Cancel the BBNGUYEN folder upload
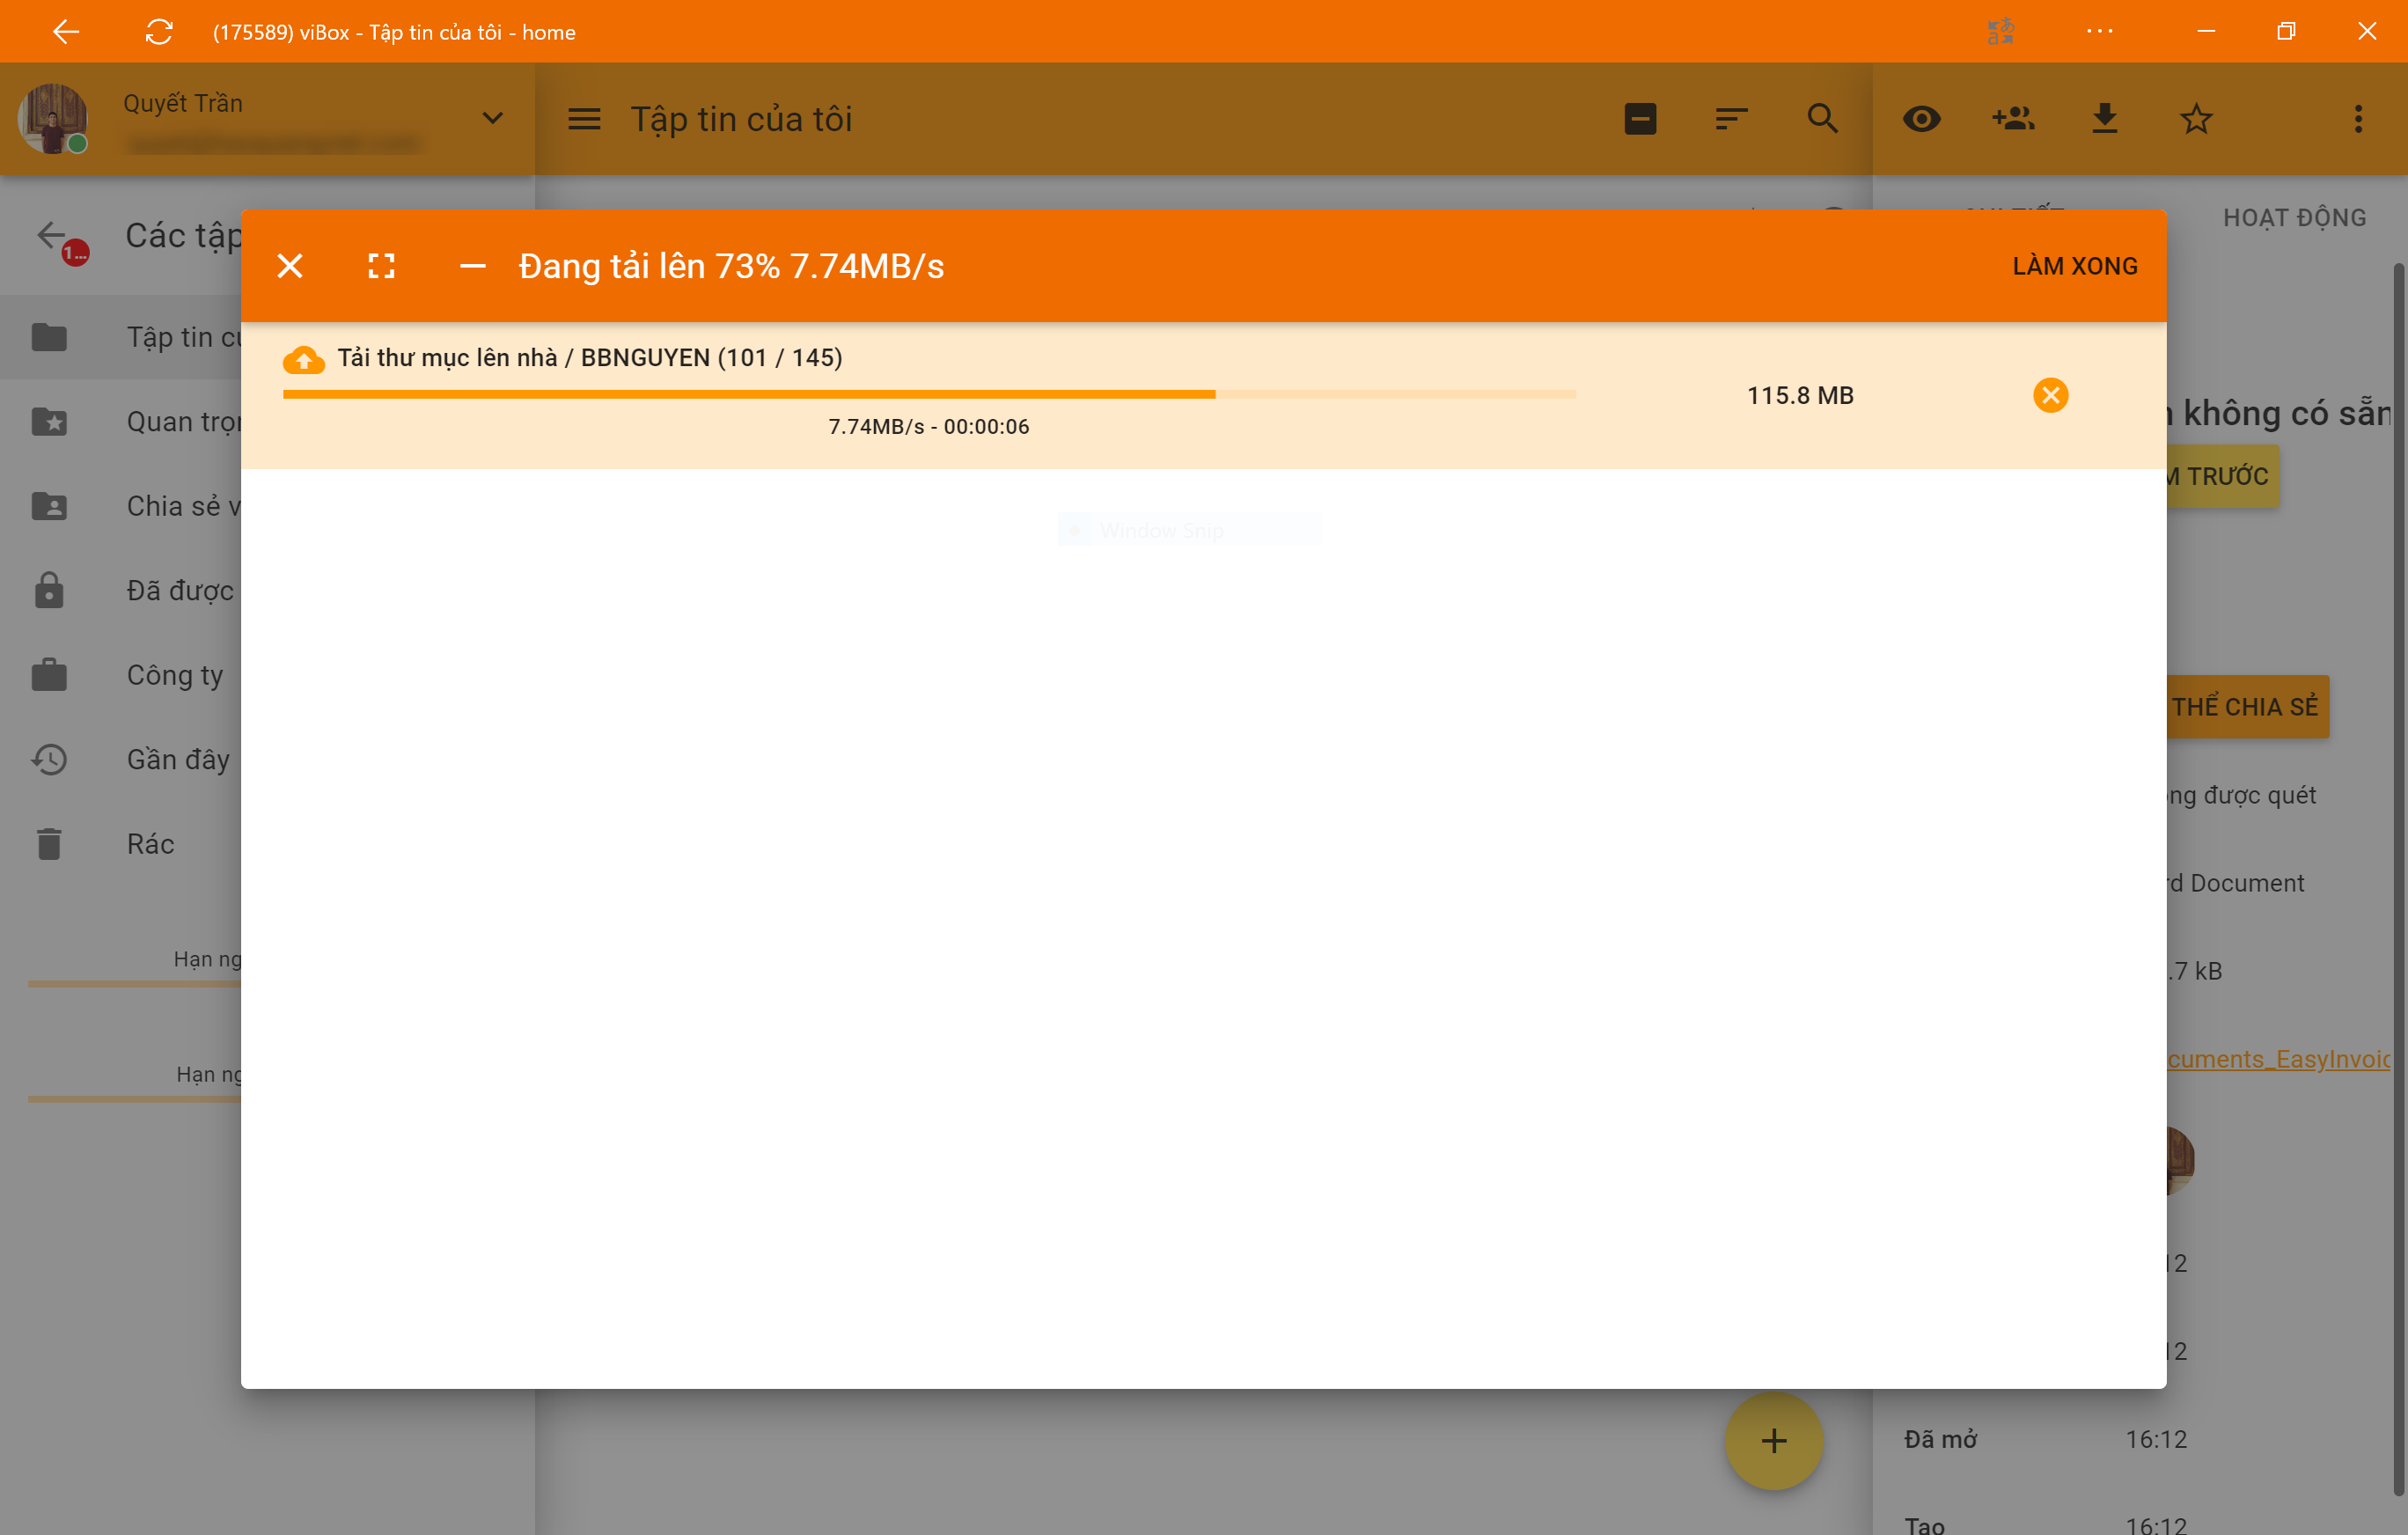Screen dimensions: 2408x1535 point(2050,395)
